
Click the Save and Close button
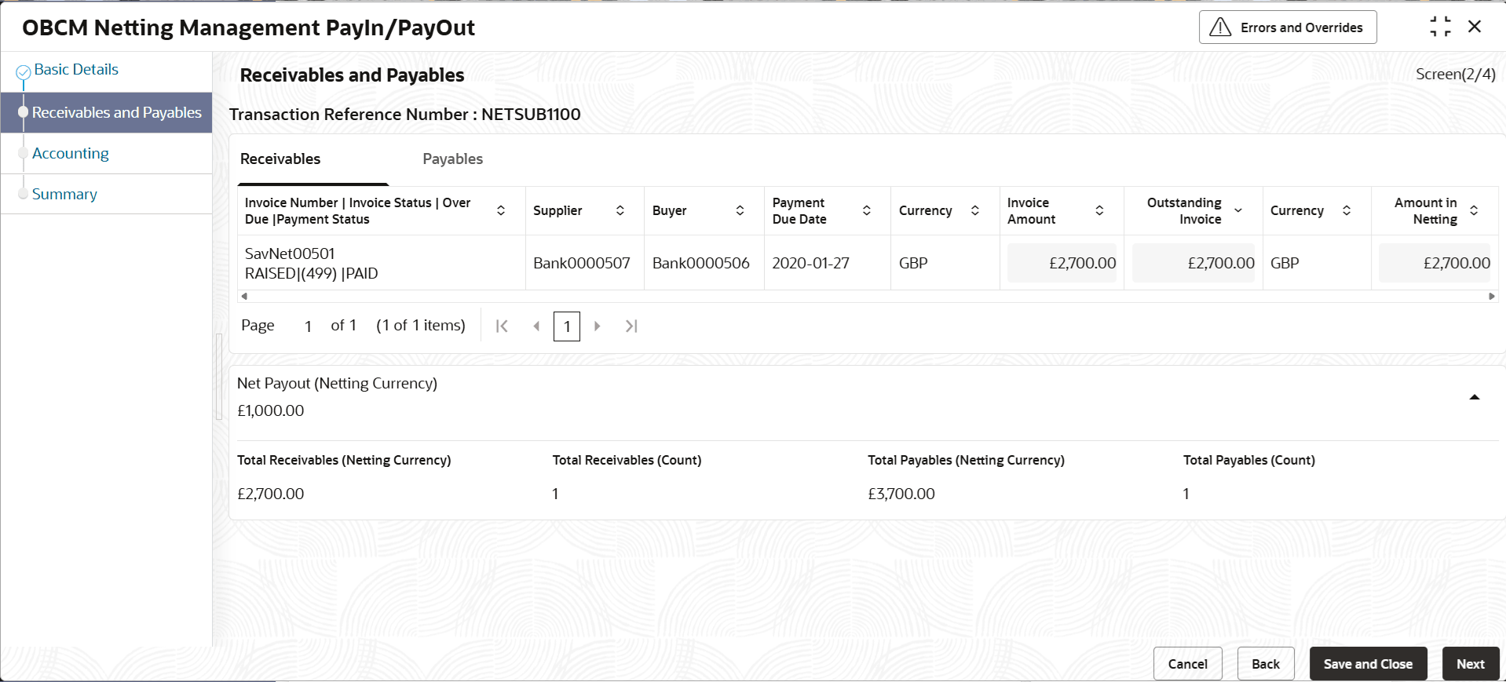click(x=1367, y=664)
